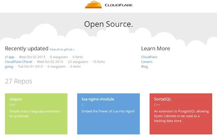
Task: Click the Tue Oct 01 2013 date
Action: point(30,66)
